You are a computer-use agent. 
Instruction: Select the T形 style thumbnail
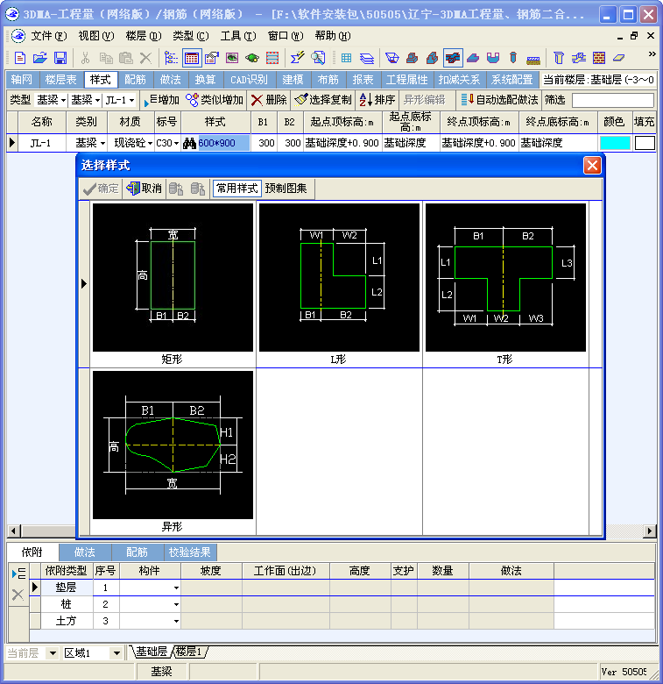click(505, 277)
